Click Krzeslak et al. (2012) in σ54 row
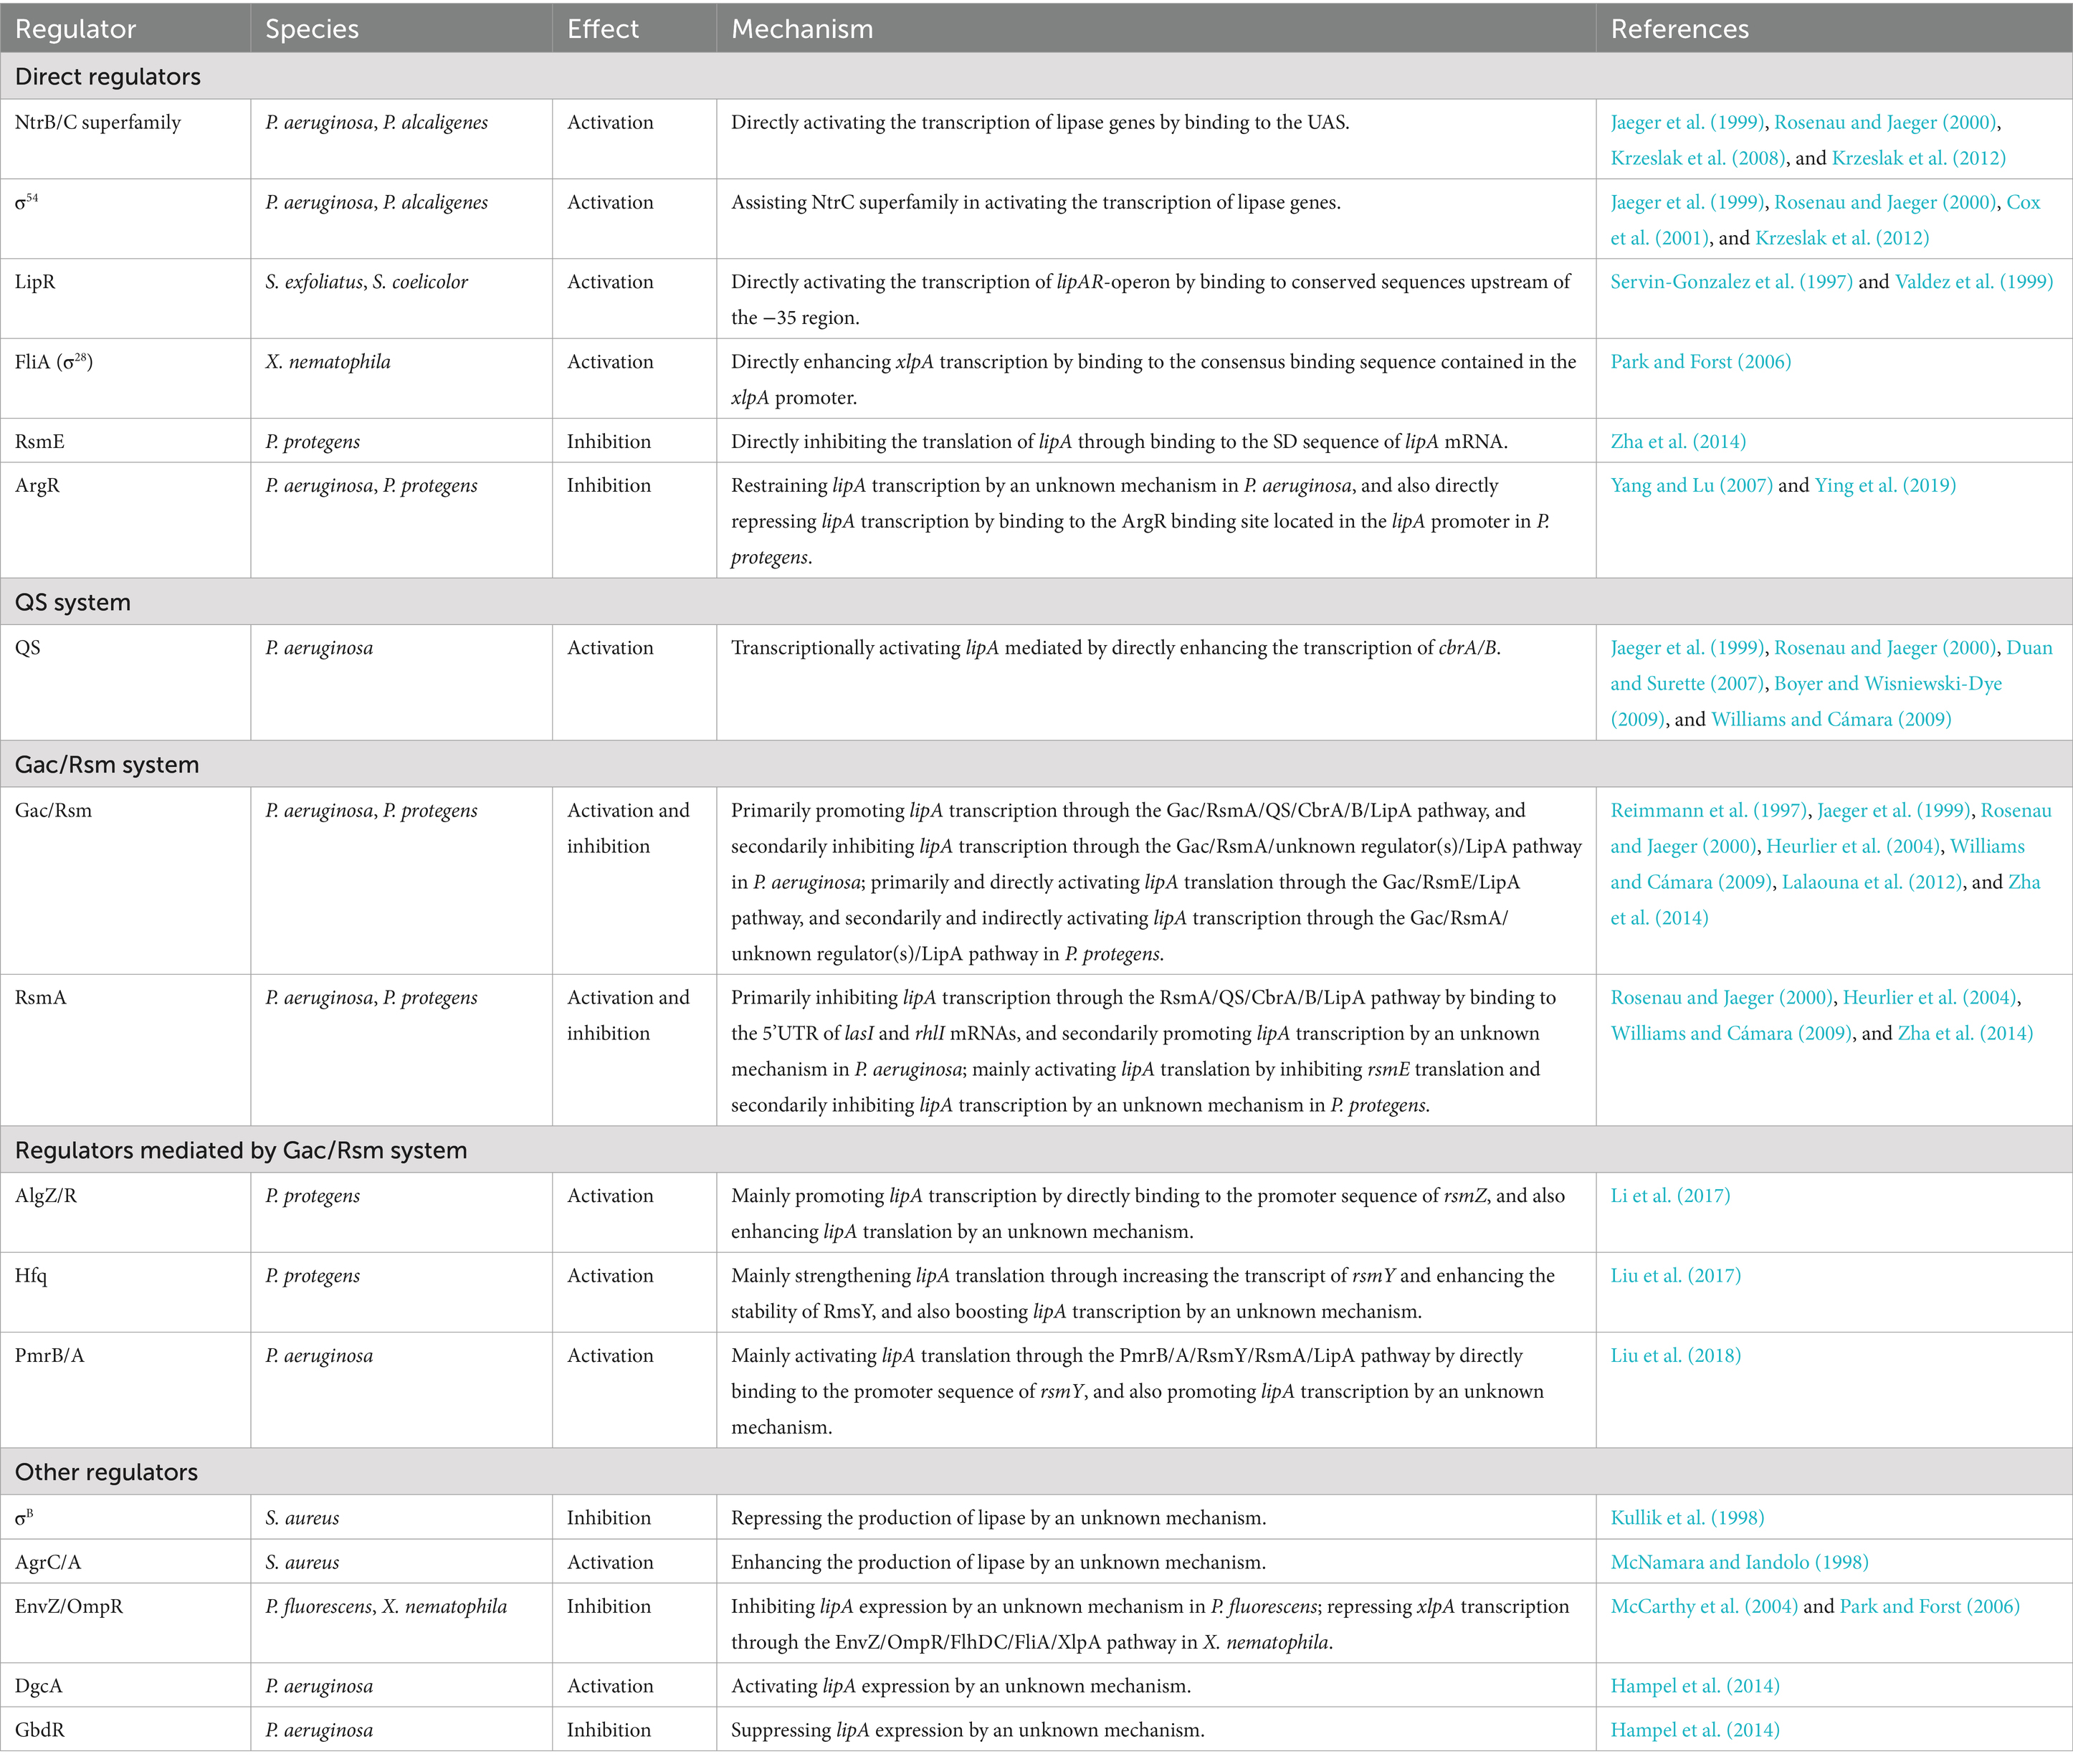This screenshot has width=2073, height=1764. tap(1842, 238)
